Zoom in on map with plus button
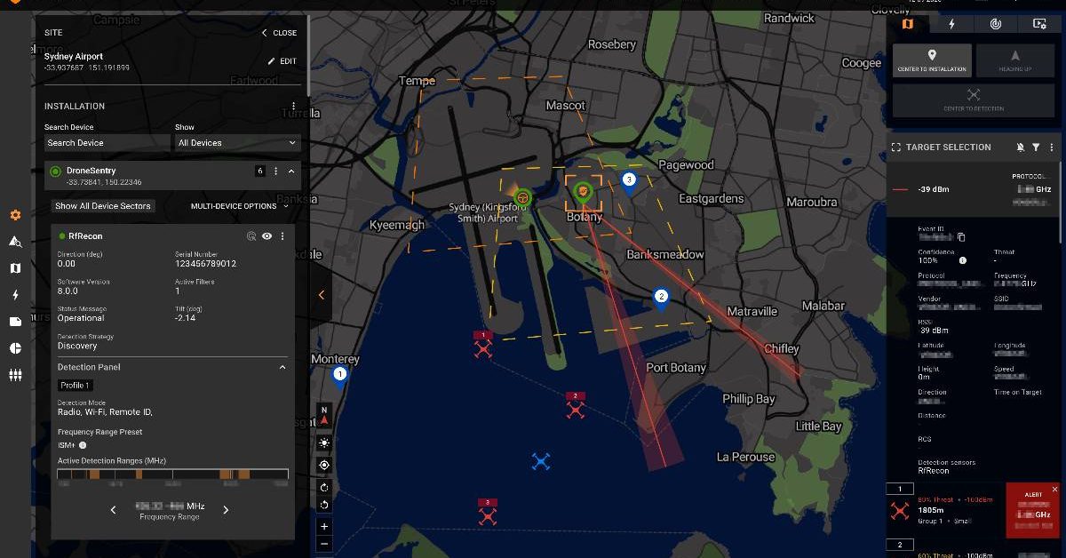The image size is (1066, 558). [324, 526]
